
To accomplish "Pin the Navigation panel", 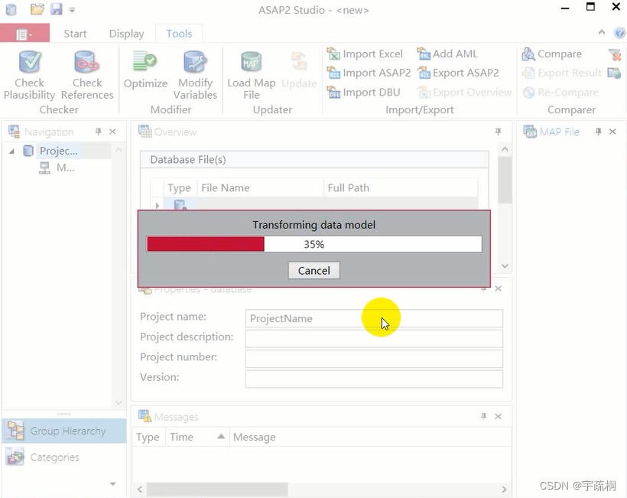I will click(x=99, y=132).
